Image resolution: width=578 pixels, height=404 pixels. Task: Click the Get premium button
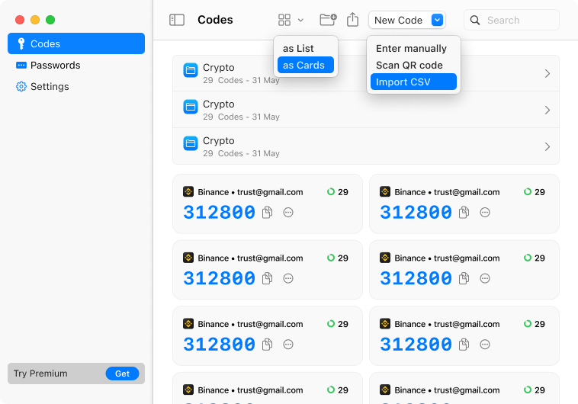point(122,374)
